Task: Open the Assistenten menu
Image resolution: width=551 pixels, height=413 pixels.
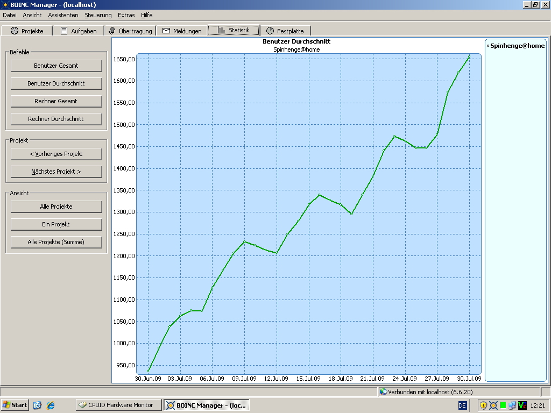Action: click(63, 15)
